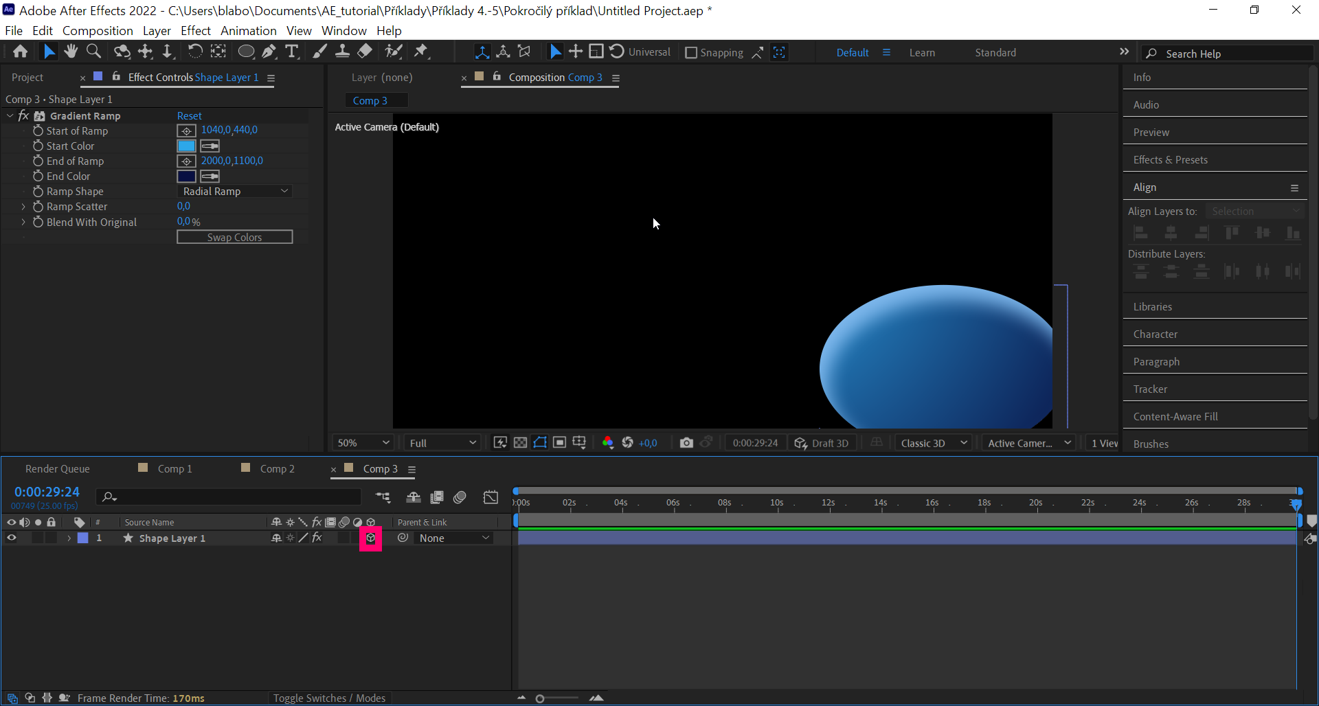
Task: Enable the Snapping checkbox
Action: (x=690, y=52)
